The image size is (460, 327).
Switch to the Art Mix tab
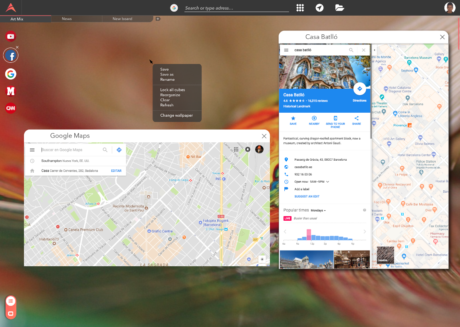(26, 19)
